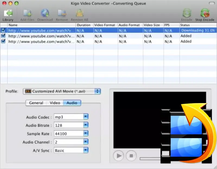
Task: Expand the Audio Channel dropdown
Action: (x=86, y=142)
